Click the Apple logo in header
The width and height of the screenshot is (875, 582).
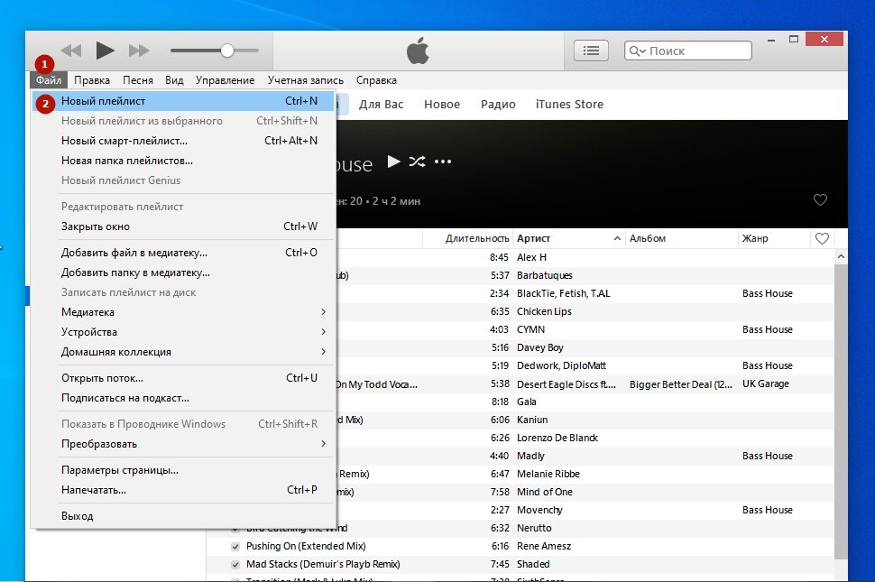(418, 51)
